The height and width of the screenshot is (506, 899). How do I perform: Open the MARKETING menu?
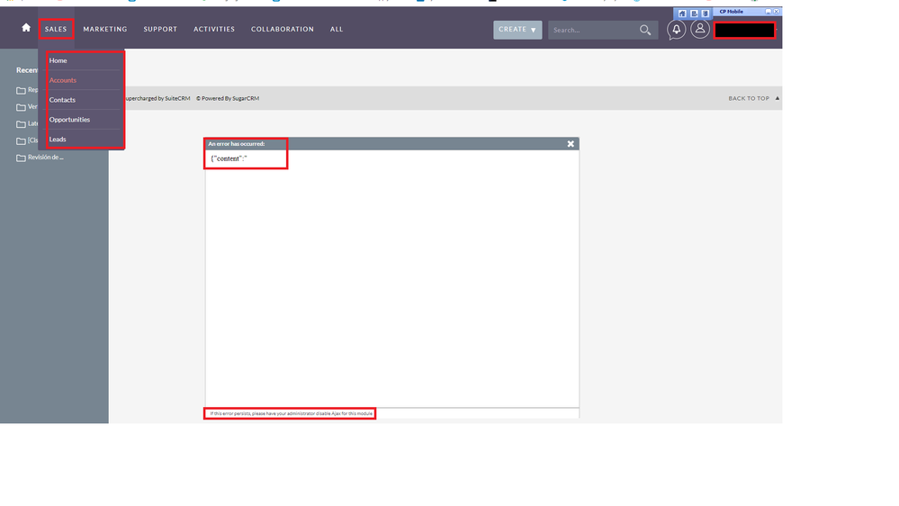(105, 29)
